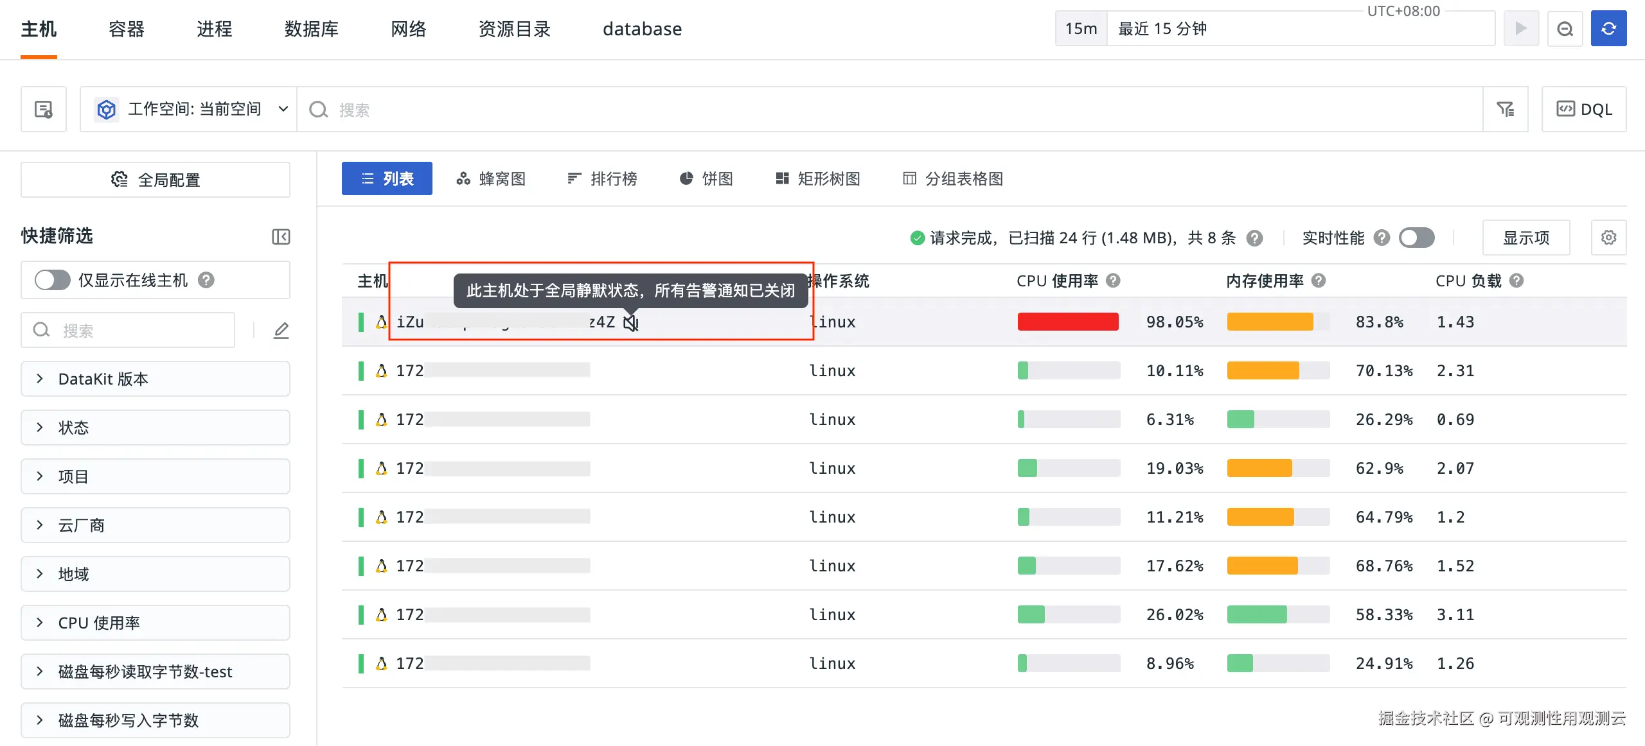This screenshot has width=1645, height=746.
Task: Collapse the quick filter sidebar icon
Action: coord(281,237)
